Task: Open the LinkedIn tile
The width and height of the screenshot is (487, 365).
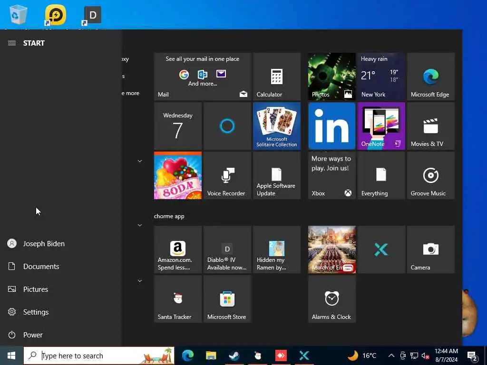Action: tap(331, 126)
